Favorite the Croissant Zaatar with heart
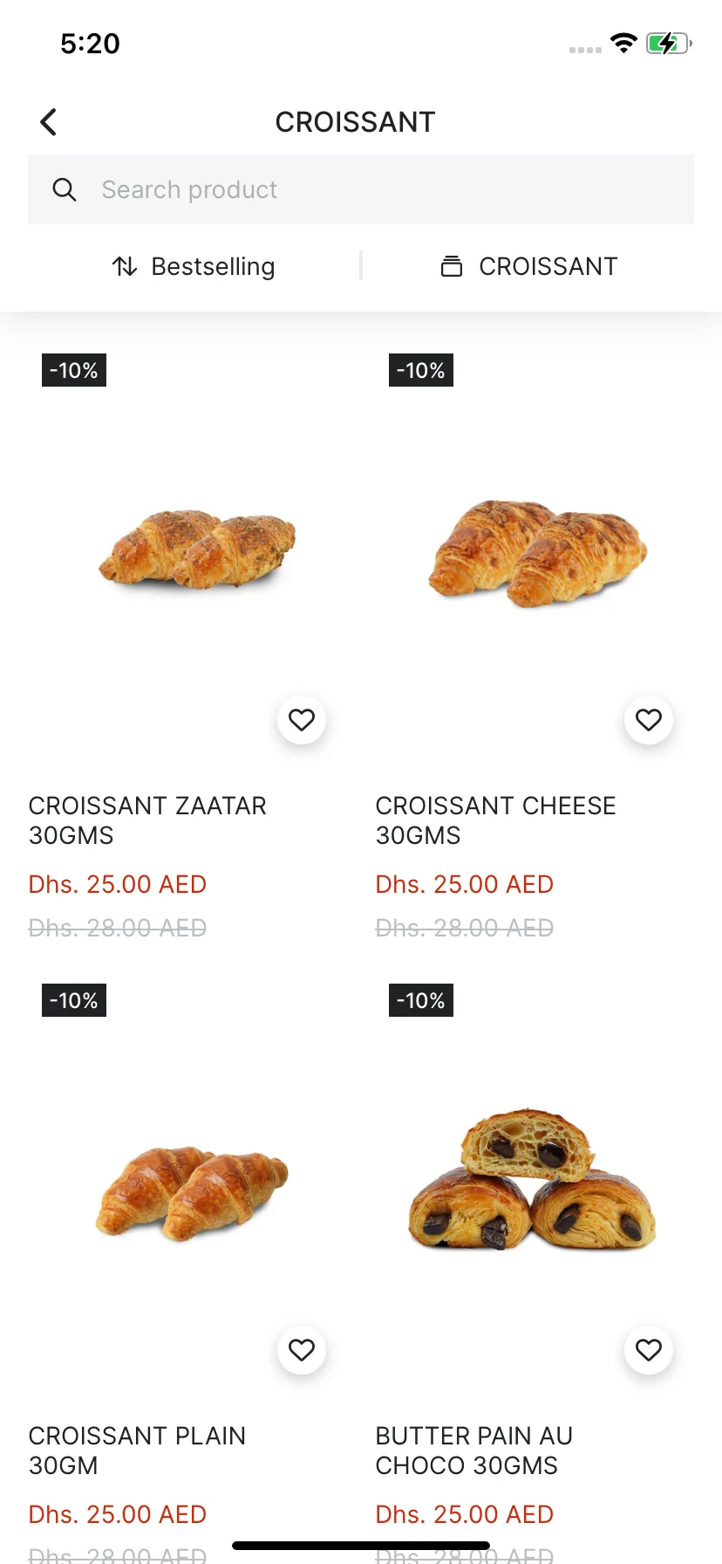722x1564 pixels. pos(302,720)
